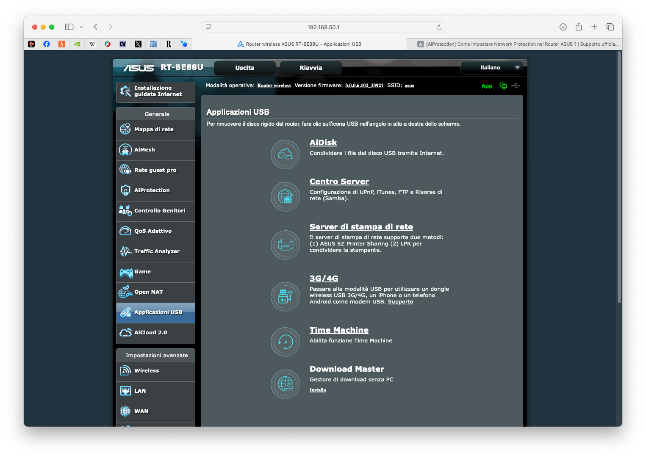Click the green network clients status icon
646x458 pixels.
[503, 86]
